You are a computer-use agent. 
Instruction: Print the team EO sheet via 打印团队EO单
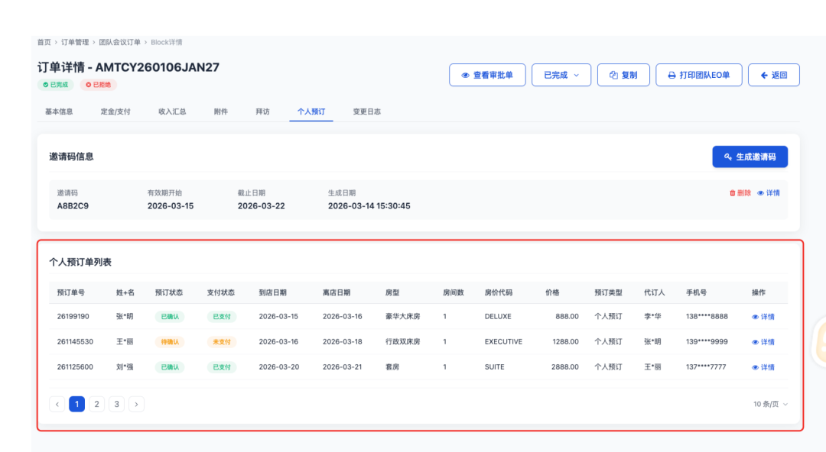(x=698, y=75)
